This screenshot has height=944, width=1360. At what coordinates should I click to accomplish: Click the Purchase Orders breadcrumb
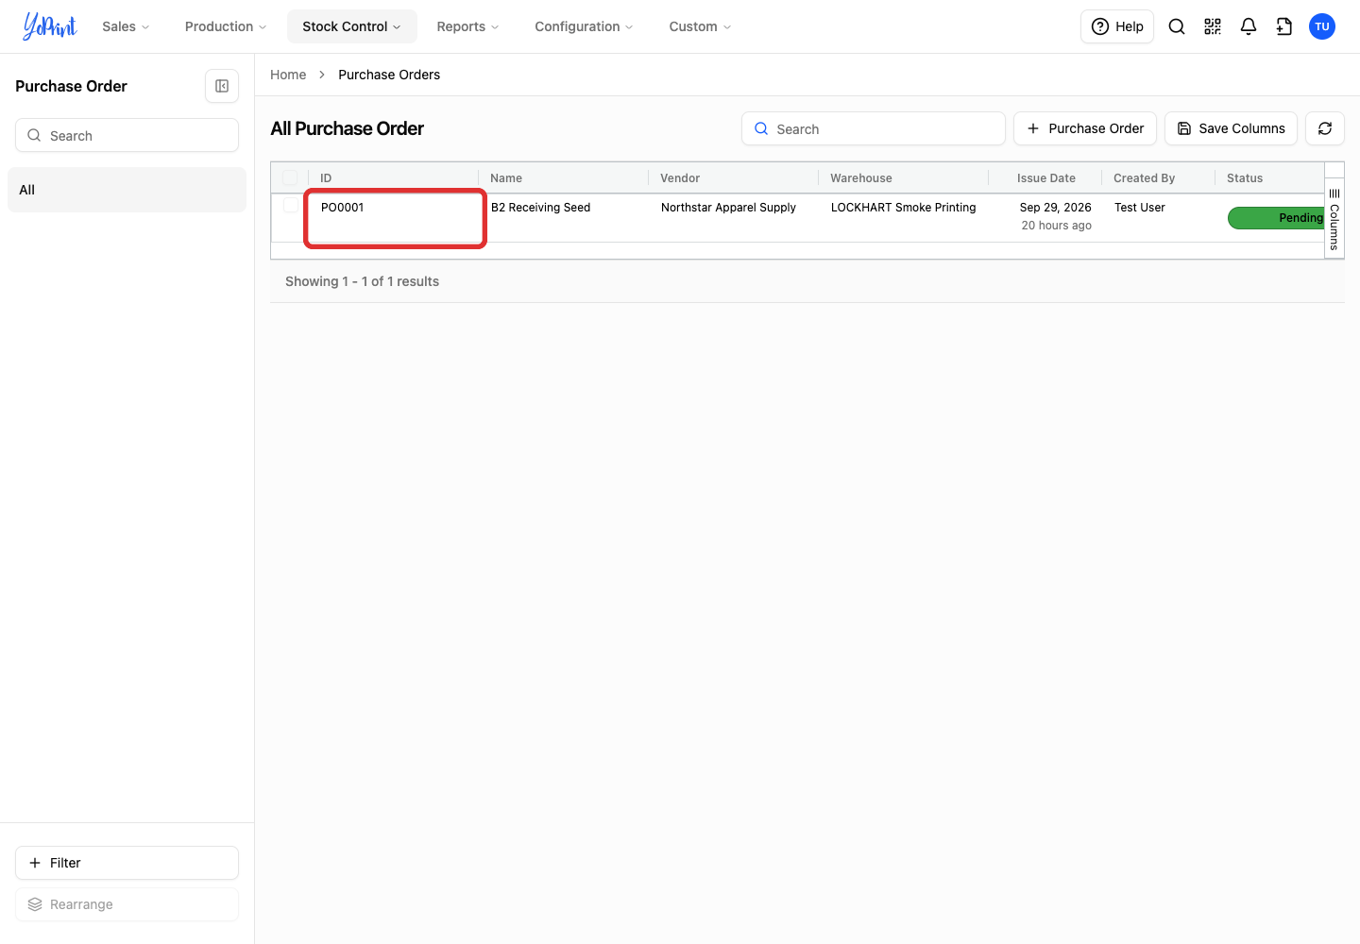[x=389, y=75]
